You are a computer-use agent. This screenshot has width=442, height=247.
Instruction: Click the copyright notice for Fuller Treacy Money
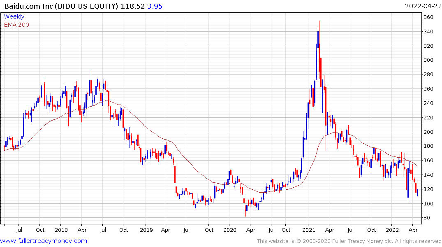(x=349, y=241)
